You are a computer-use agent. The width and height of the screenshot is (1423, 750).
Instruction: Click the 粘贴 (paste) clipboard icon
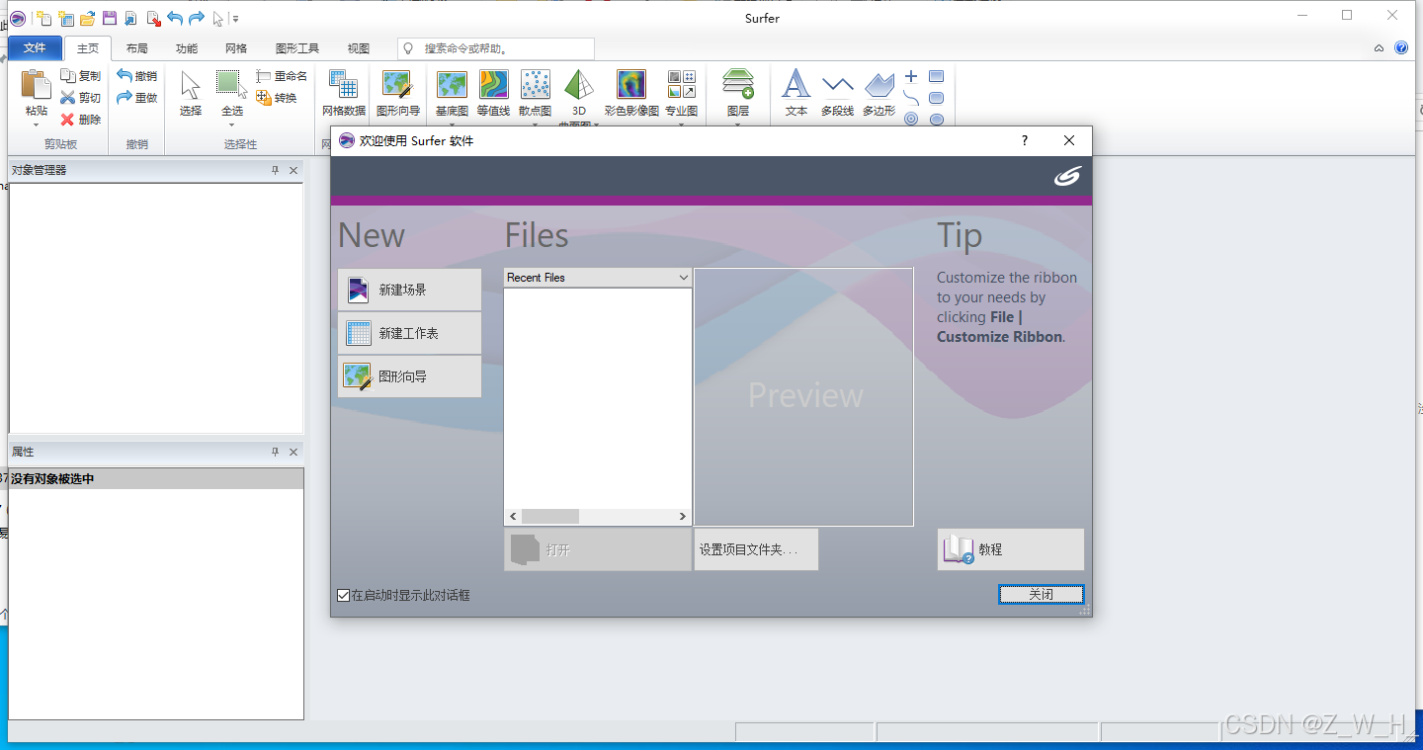point(36,86)
